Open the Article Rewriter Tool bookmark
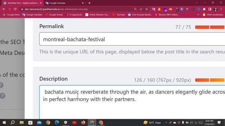This screenshot has height=126, width=225. pyautogui.click(x=97, y=15)
